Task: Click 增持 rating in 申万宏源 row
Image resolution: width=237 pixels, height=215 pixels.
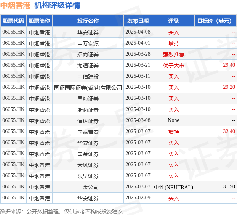Action: click(x=173, y=43)
